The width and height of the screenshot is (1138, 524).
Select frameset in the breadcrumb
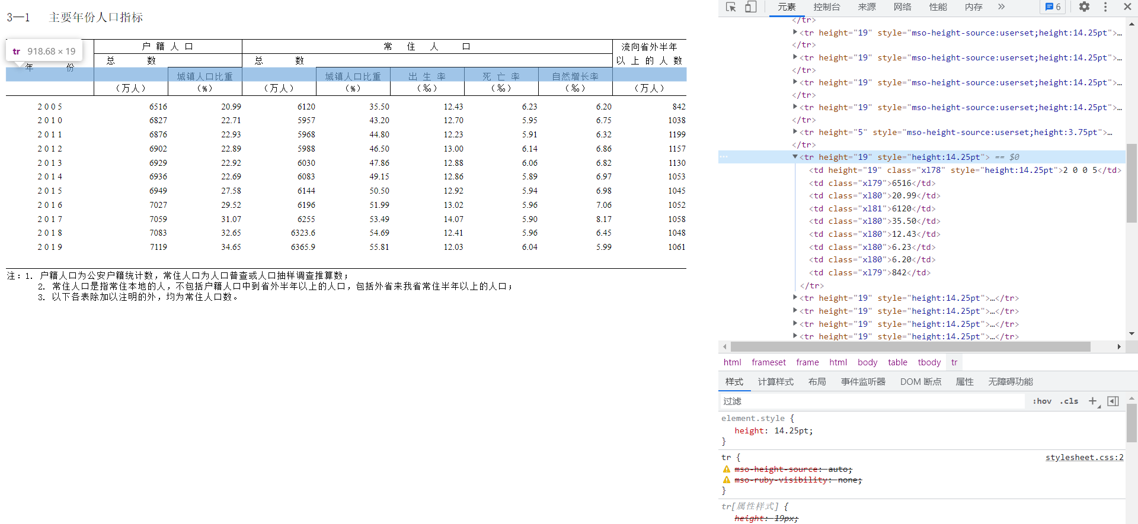tap(769, 362)
